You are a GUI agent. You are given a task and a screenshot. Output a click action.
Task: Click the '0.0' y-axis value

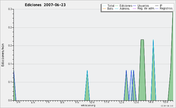10,100
